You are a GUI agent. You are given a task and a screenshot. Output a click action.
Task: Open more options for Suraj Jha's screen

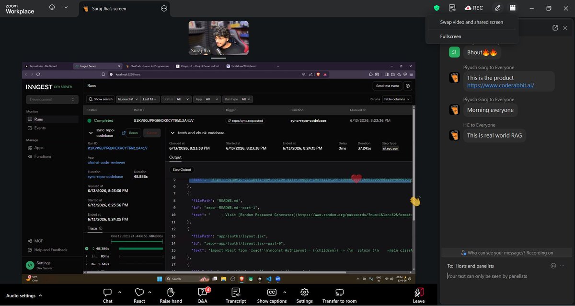[164, 8]
